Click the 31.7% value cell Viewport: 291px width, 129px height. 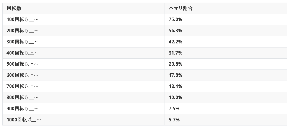[175, 53]
